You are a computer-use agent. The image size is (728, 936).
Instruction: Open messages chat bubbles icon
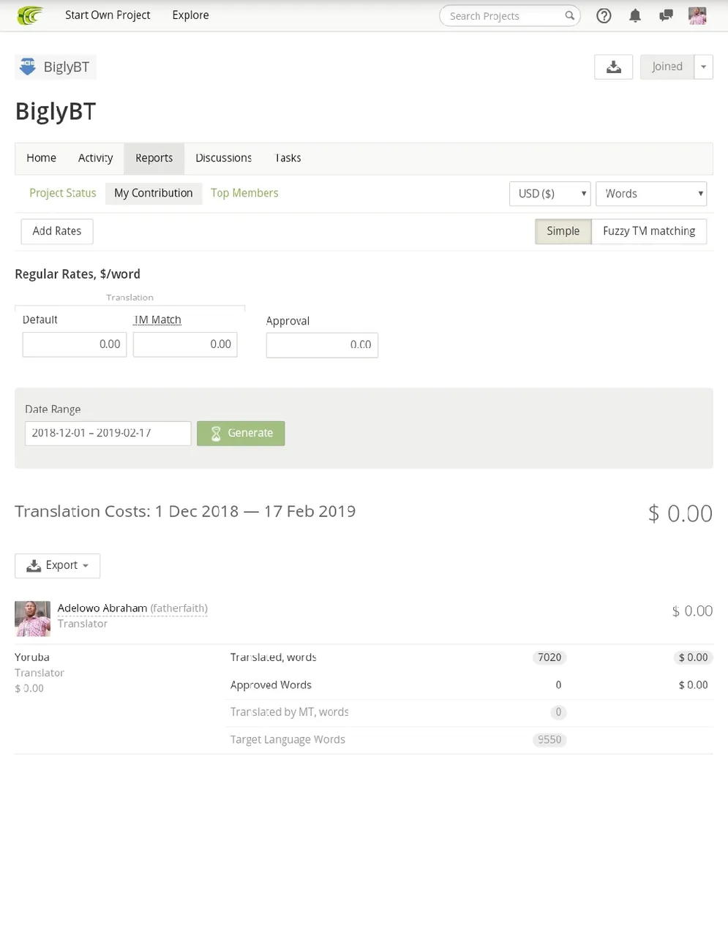[666, 15]
